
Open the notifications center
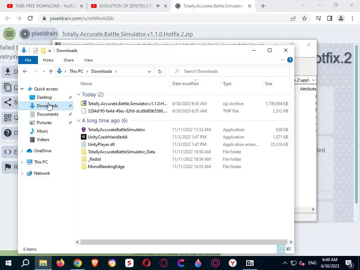click(349, 263)
